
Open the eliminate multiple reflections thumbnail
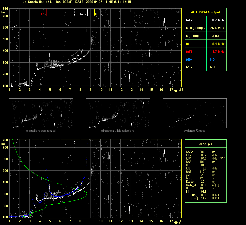(x=118, y=113)
